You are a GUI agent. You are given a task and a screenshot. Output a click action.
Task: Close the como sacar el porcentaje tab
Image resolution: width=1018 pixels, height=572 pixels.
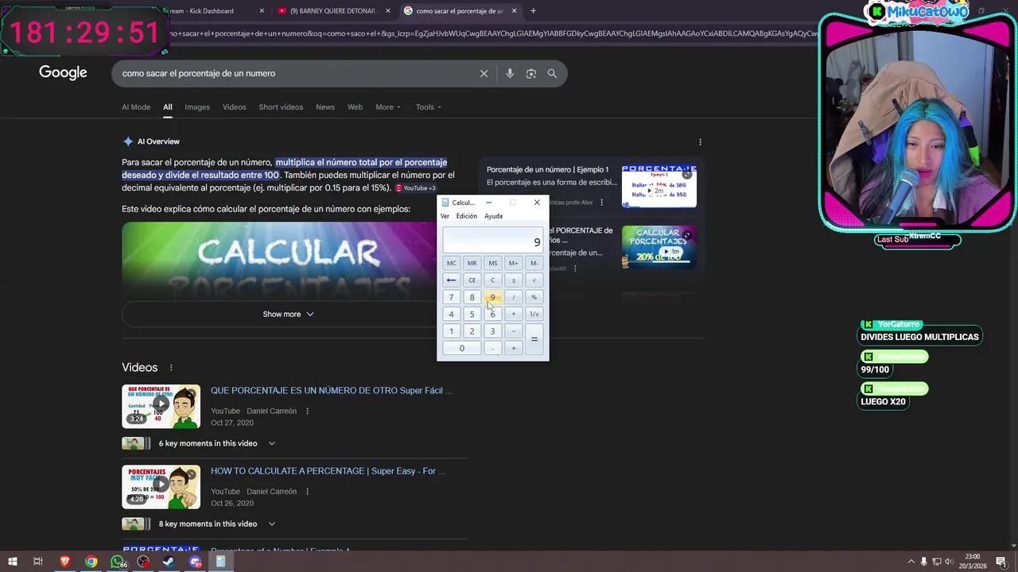[x=515, y=11]
